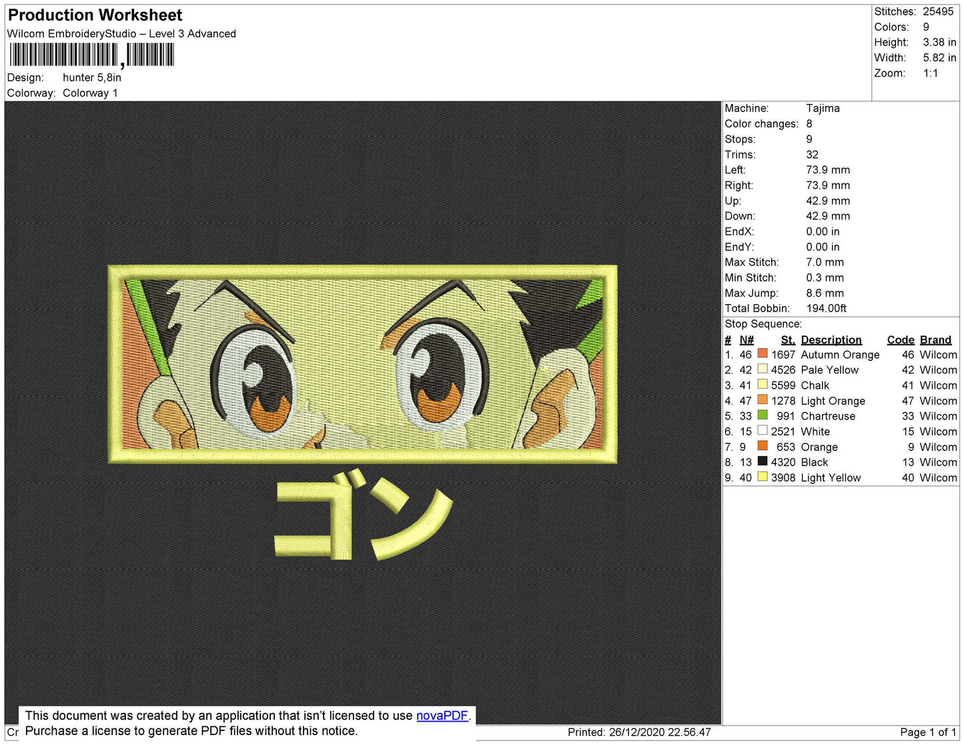Click the Total Bobbin value '194.00ft'
Image resolution: width=964 pixels, height=745 pixels.
[x=826, y=308]
